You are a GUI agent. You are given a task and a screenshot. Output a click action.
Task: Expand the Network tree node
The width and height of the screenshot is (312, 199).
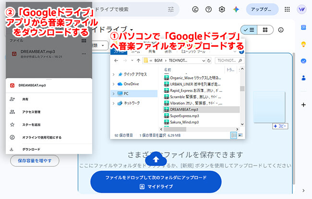[x=113, y=103]
